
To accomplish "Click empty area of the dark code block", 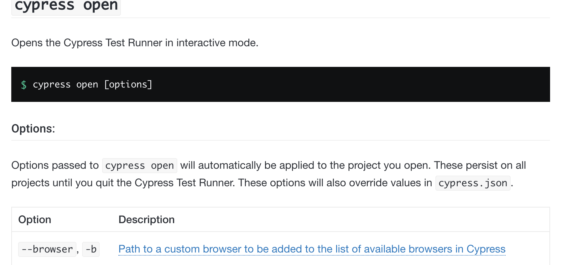I will pos(345,84).
